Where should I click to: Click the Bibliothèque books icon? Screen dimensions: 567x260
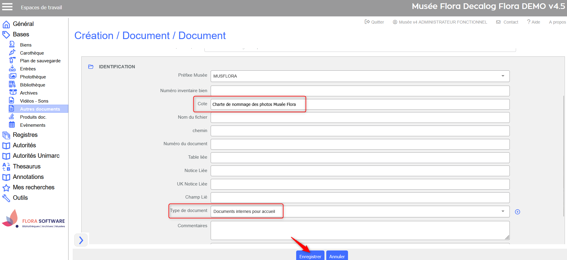click(12, 84)
